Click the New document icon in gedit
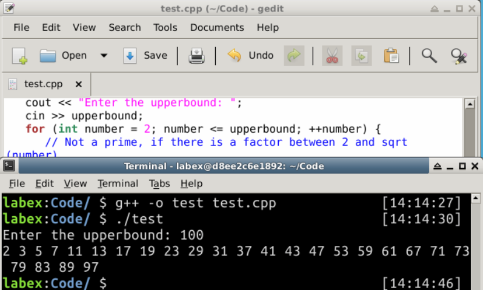The width and height of the screenshot is (483, 290). [x=19, y=56]
